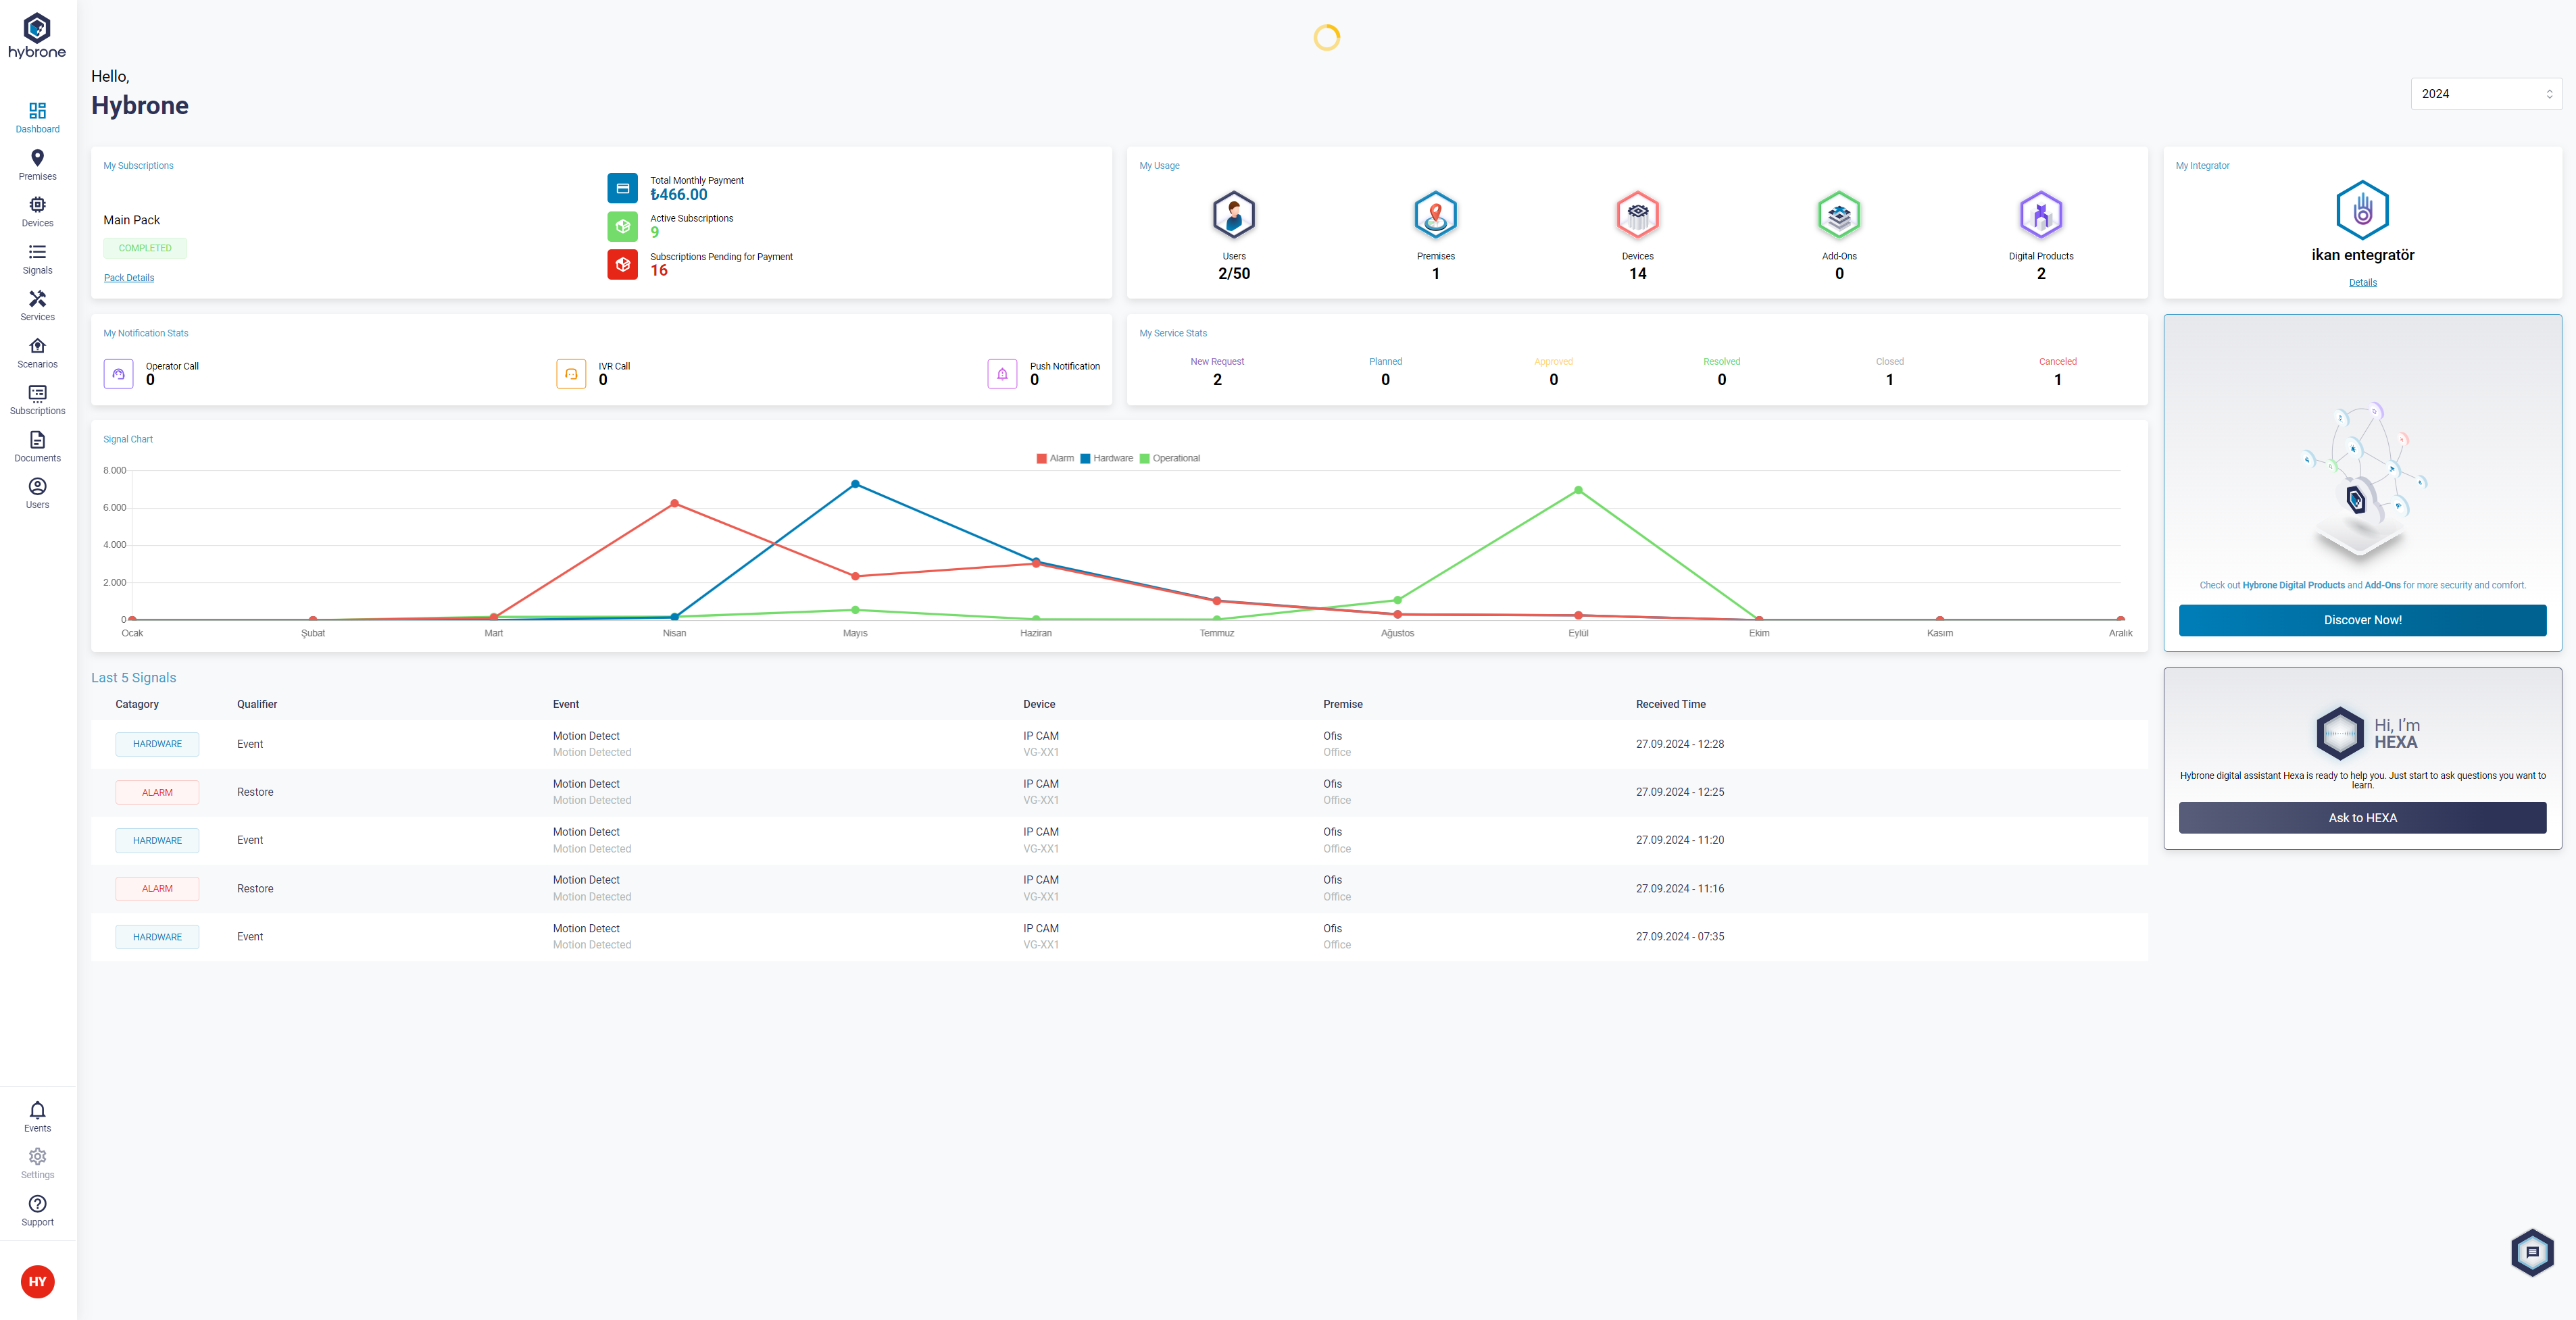Open the Premises page from sidebar
Viewport: 2576px width, 1320px height.
click(x=37, y=165)
